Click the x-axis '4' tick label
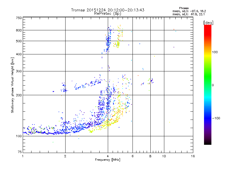227x170 pixels. 108,156
